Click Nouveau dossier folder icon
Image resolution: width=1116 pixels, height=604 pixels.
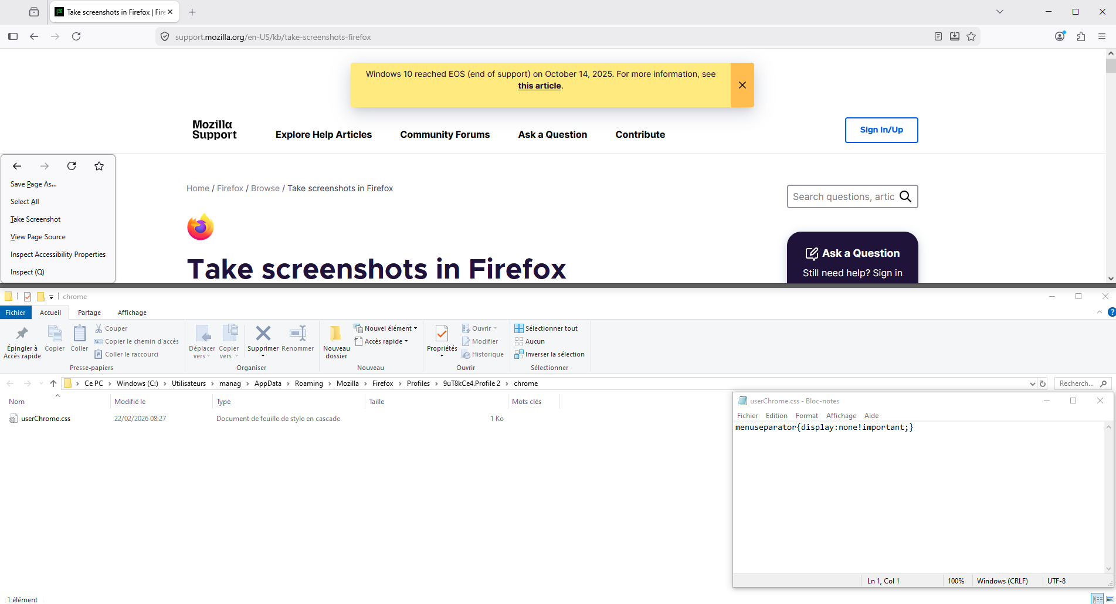click(336, 334)
